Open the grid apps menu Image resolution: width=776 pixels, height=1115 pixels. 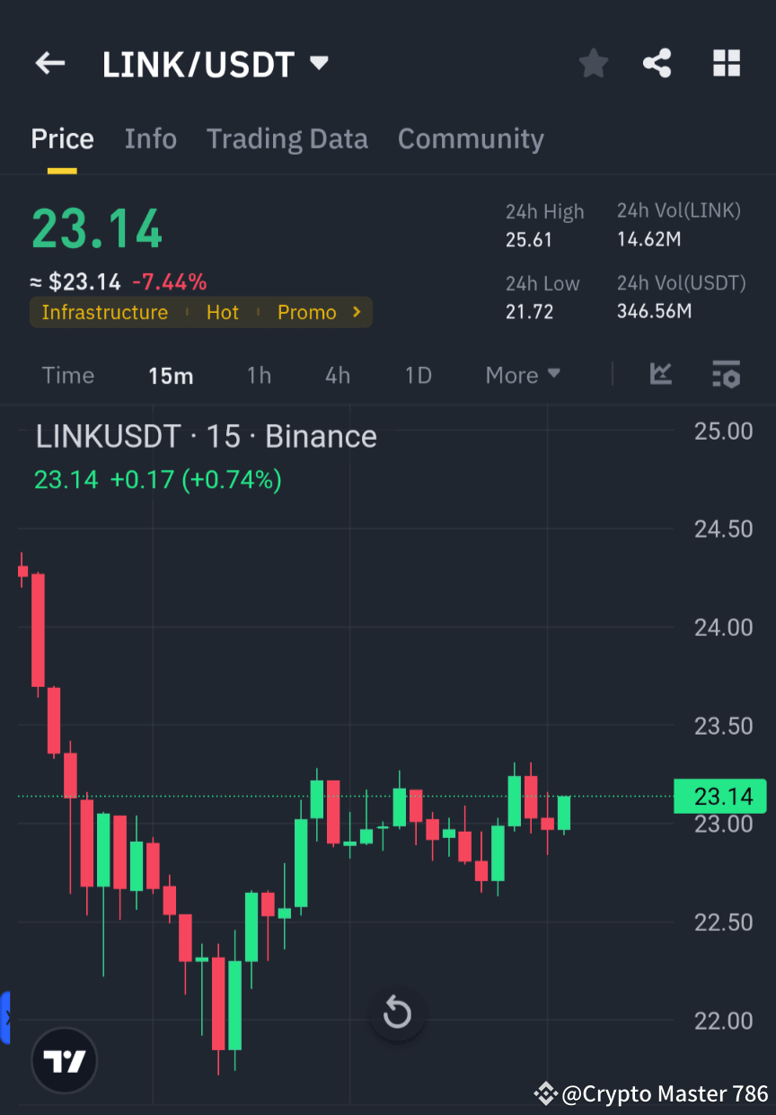coord(726,63)
